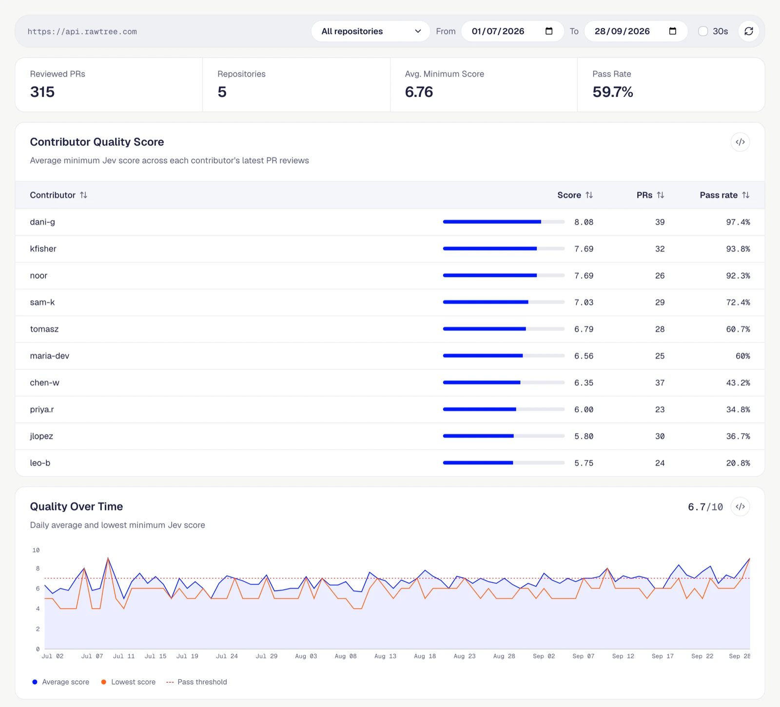The height and width of the screenshot is (707, 780).
Task: Click chen-w PR count 37
Action: 660,383
